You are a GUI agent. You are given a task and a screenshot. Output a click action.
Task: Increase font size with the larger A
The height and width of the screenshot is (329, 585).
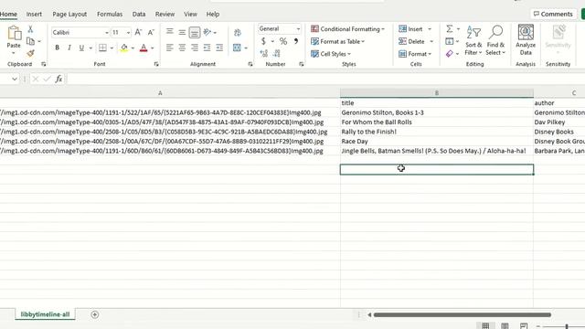[138, 33]
